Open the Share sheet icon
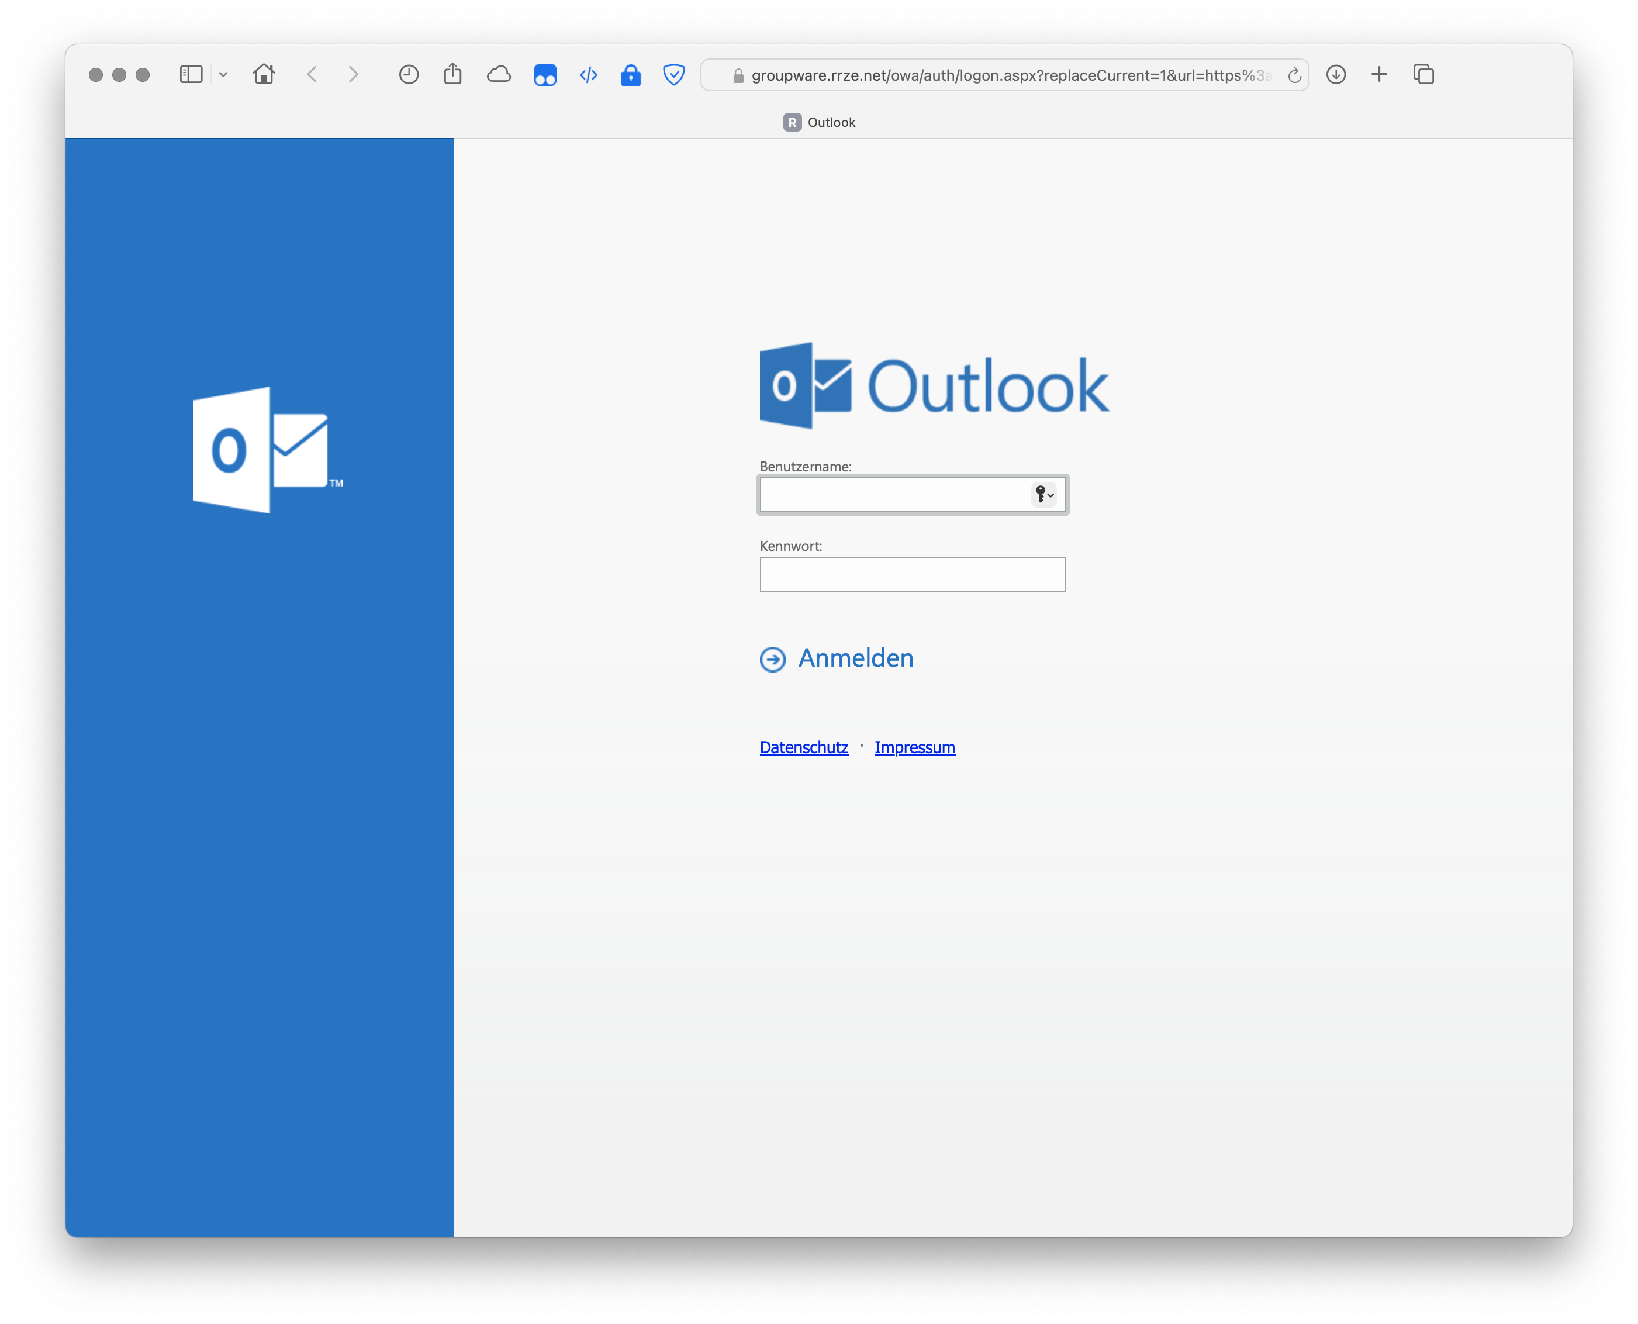 tap(452, 74)
